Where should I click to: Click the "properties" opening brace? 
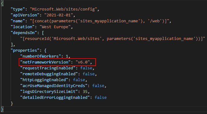(x=45, y=50)
